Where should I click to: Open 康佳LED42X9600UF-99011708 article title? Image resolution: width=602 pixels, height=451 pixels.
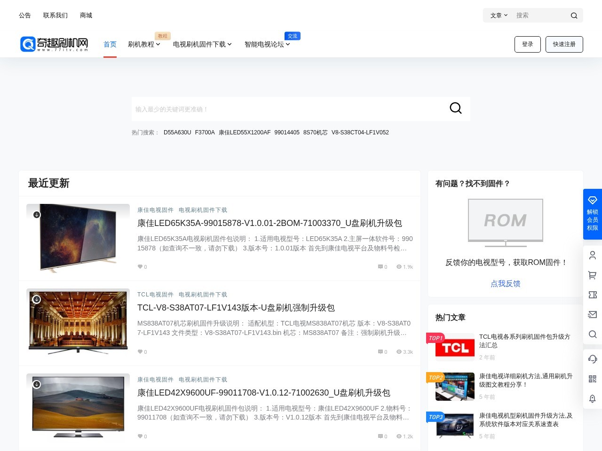[x=264, y=393]
